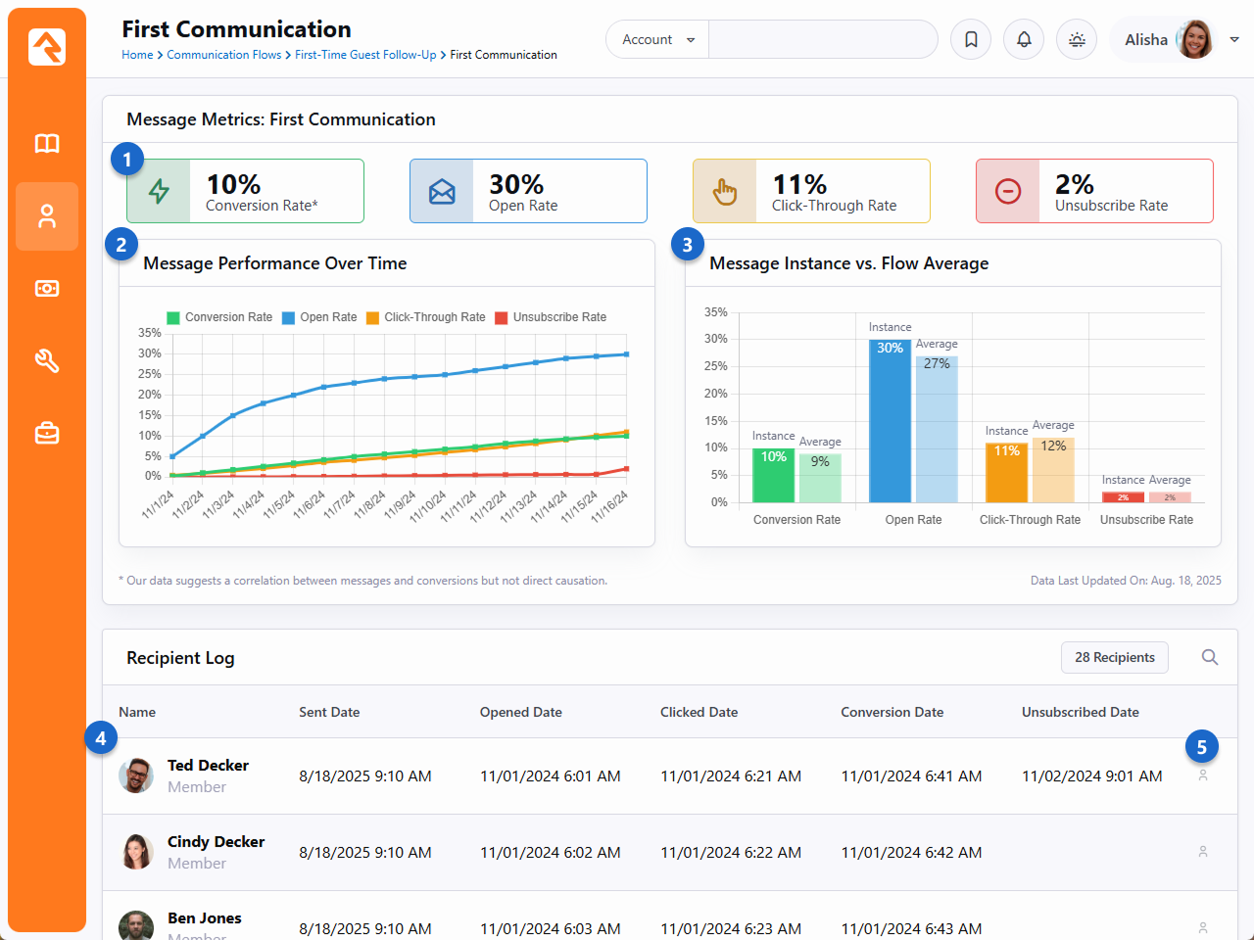Click the briefcase icon in sidebar

coord(47,433)
